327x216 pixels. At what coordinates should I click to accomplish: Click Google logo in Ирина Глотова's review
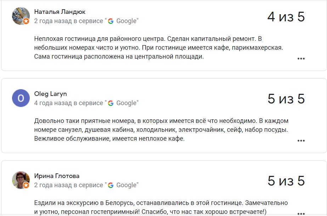point(111,185)
